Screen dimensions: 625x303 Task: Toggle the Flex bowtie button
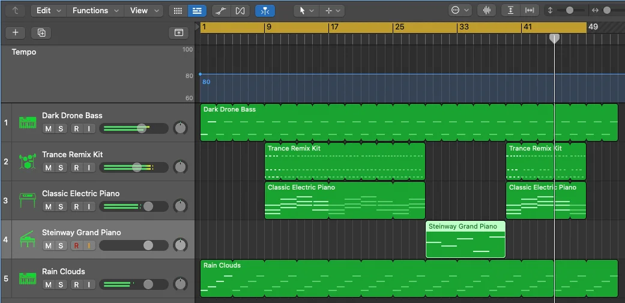[x=240, y=11]
